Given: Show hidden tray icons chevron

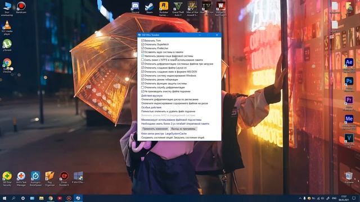Looking at the screenshot, I should coord(300,198).
